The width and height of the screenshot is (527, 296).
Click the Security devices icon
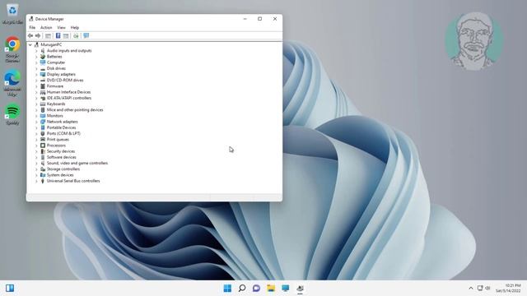click(x=43, y=151)
